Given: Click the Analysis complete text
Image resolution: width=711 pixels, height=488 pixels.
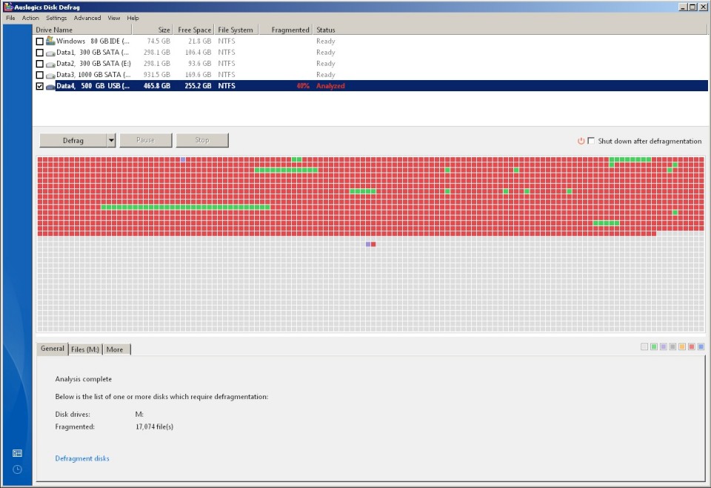Looking at the screenshot, I should click(84, 379).
